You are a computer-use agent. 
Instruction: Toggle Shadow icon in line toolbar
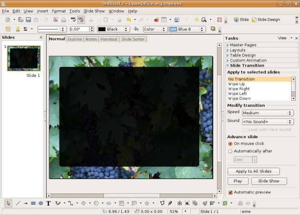click(213, 29)
